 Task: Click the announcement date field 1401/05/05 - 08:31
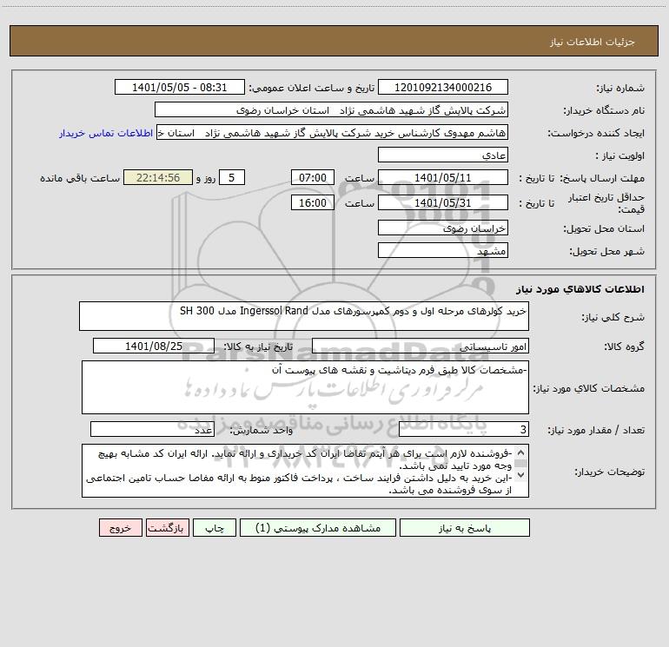(180, 87)
